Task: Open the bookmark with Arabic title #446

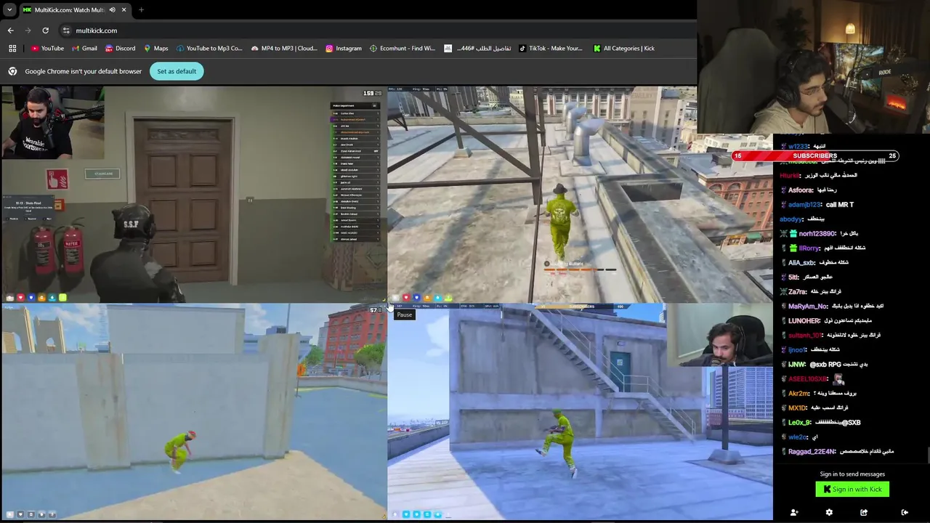Action: pos(477,48)
